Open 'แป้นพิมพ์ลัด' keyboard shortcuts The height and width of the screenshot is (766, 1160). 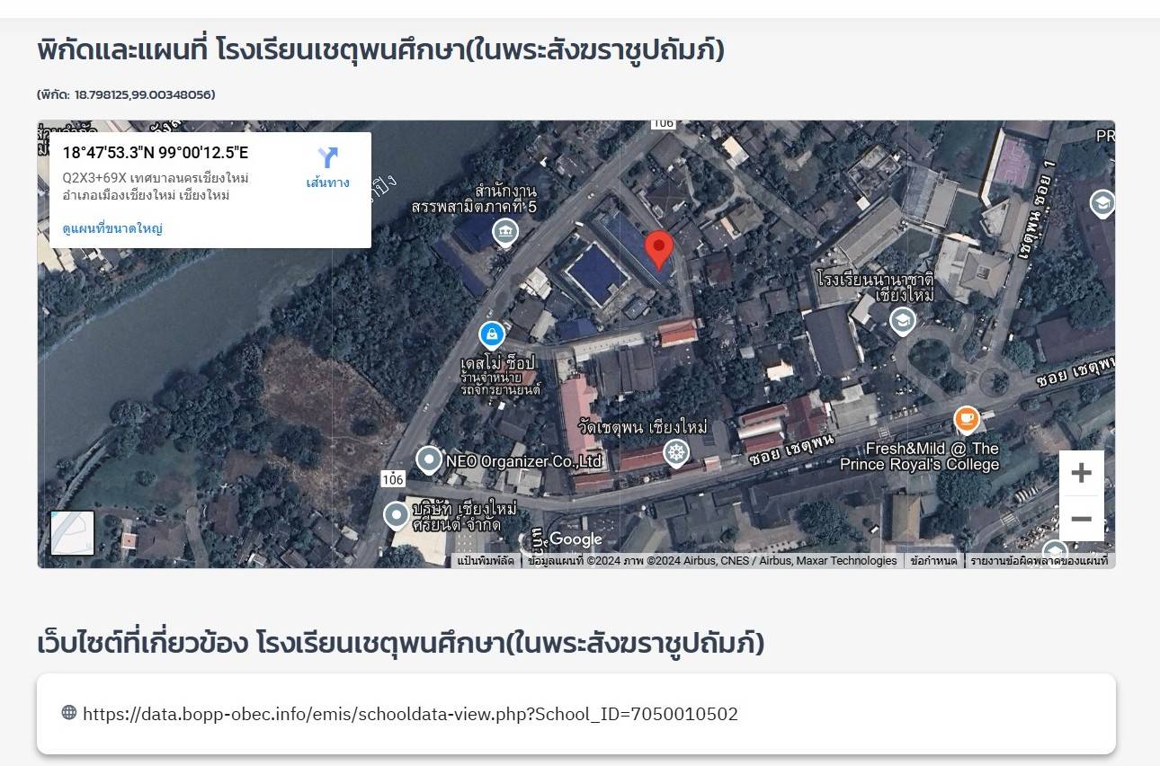click(486, 561)
